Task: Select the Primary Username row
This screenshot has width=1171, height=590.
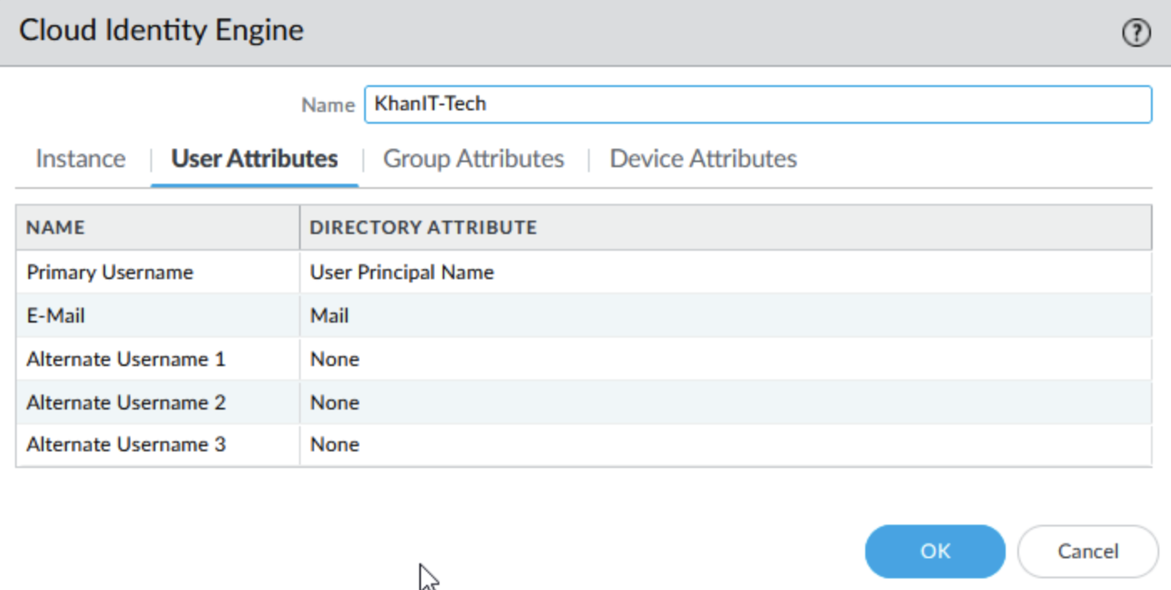Action: click(x=109, y=272)
